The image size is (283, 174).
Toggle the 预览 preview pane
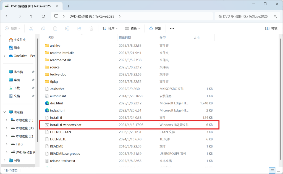tap(271, 28)
